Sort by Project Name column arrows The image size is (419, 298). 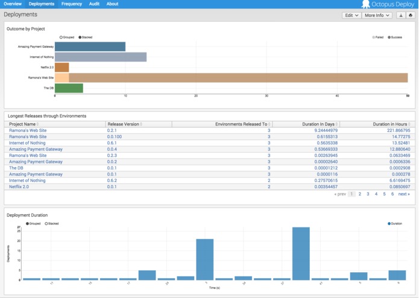[x=37, y=124]
